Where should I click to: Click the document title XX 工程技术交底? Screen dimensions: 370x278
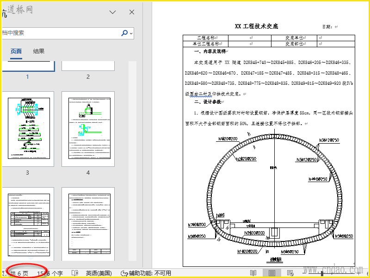257,26
